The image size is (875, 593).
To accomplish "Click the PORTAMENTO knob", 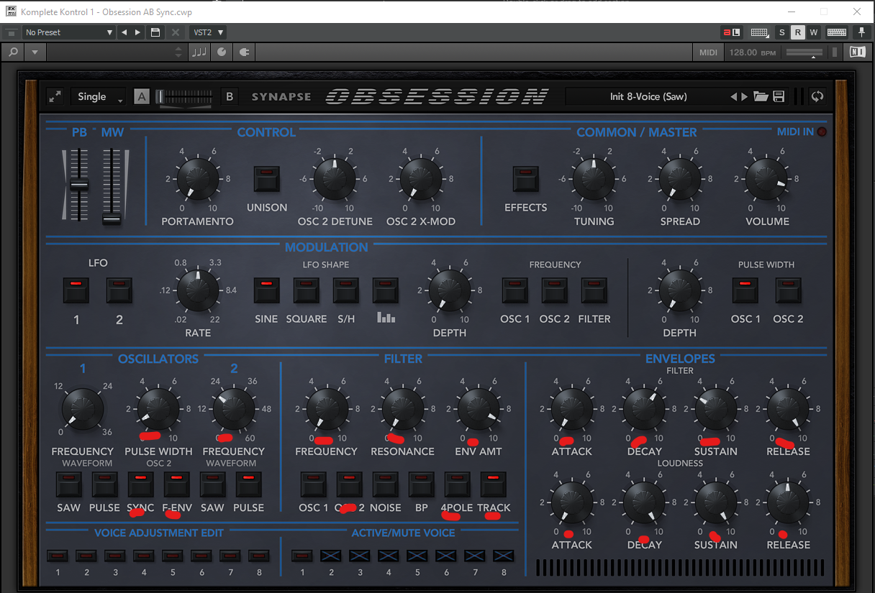I will (198, 179).
